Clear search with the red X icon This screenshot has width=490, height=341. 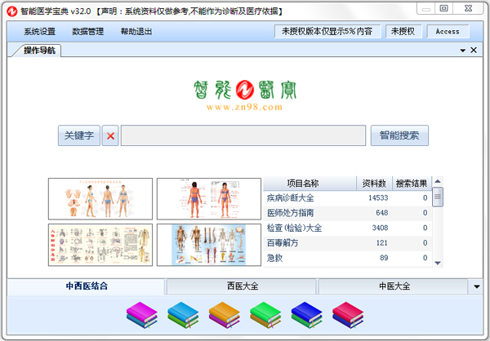pos(110,136)
